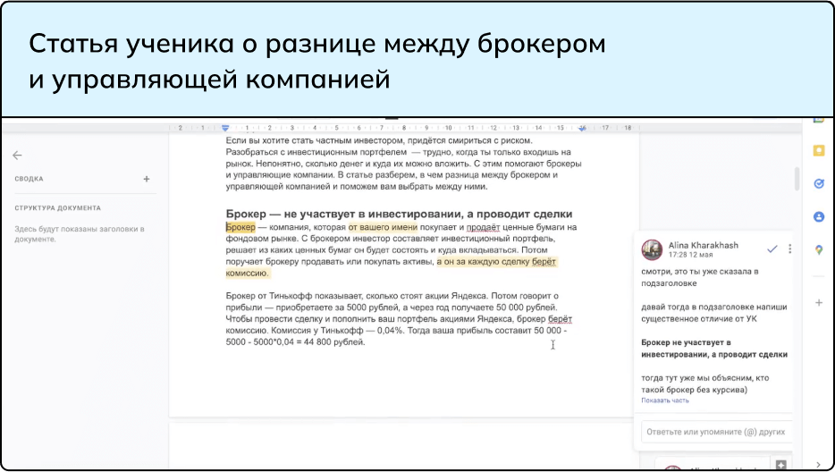Click the comment timestamp "17:28 12 мая"
The height and width of the screenshot is (472, 835).
tap(690, 255)
